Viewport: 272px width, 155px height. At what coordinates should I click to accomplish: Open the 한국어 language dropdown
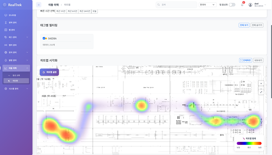point(208,5)
